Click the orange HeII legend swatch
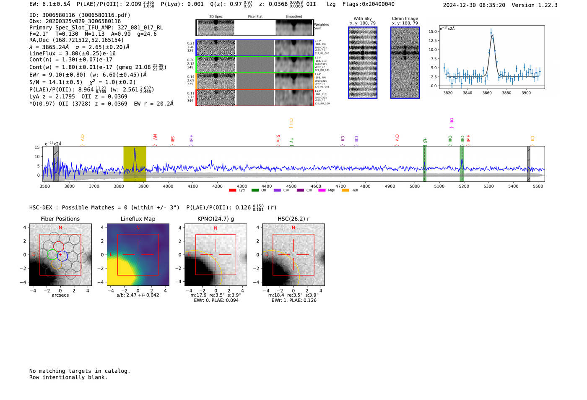The width and height of the screenshot is (587, 400). coord(345,191)
